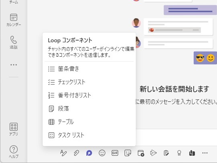Click the Viva thumbs-up app icon
The image size is (217, 163).
(x=192, y=153)
